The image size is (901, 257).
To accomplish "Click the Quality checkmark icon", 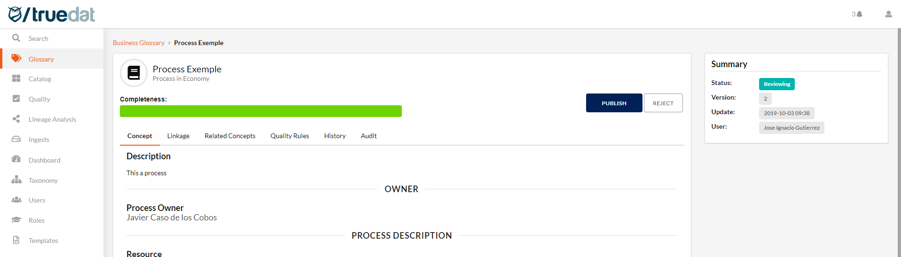I will (16, 99).
